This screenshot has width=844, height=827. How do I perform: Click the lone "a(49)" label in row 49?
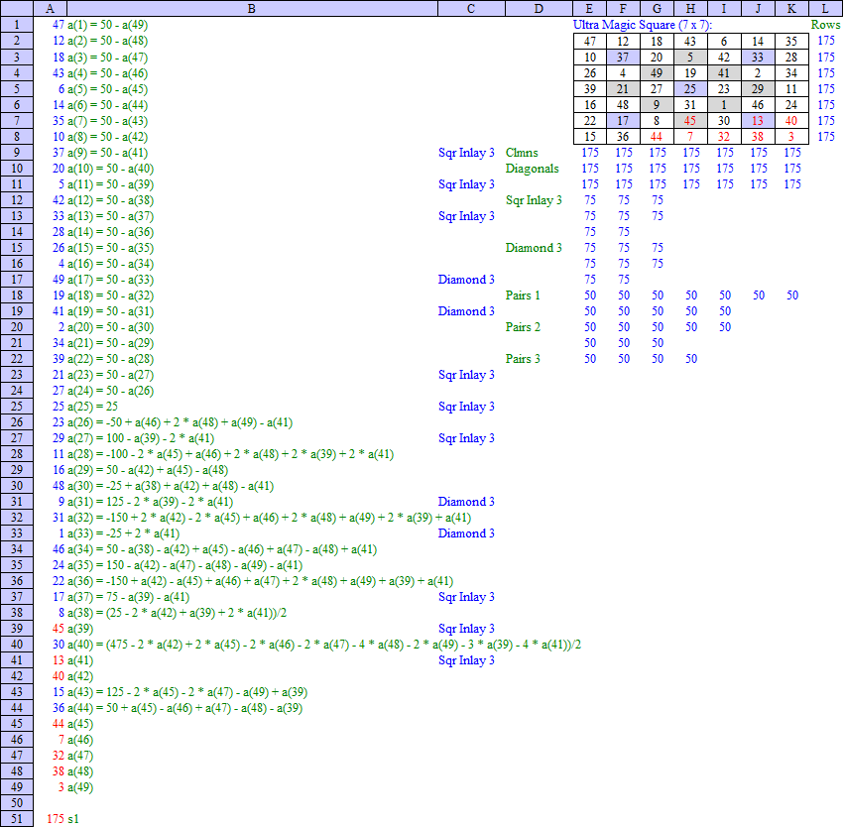(80, 787)
